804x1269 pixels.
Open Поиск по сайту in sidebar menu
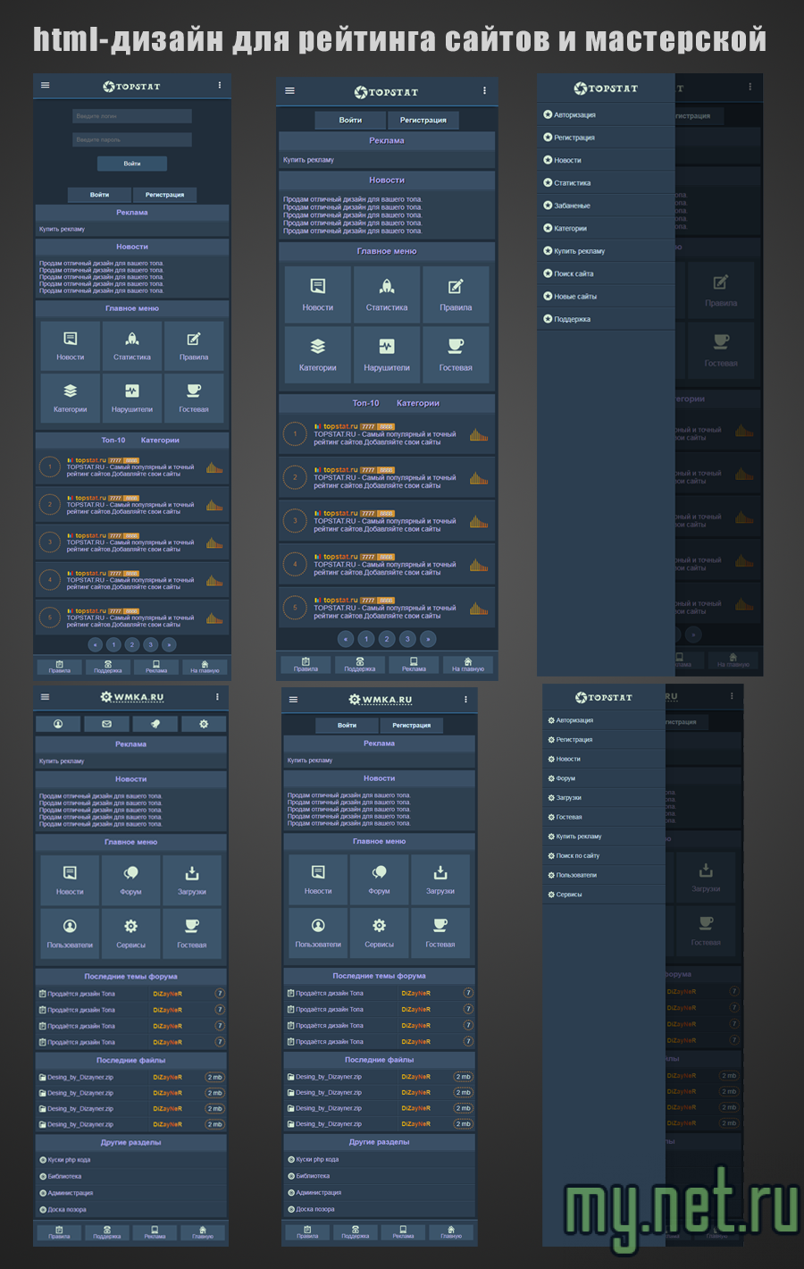click(x=577, y=856)
